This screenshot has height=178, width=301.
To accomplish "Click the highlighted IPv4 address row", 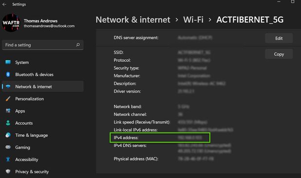I will point(160,138).
